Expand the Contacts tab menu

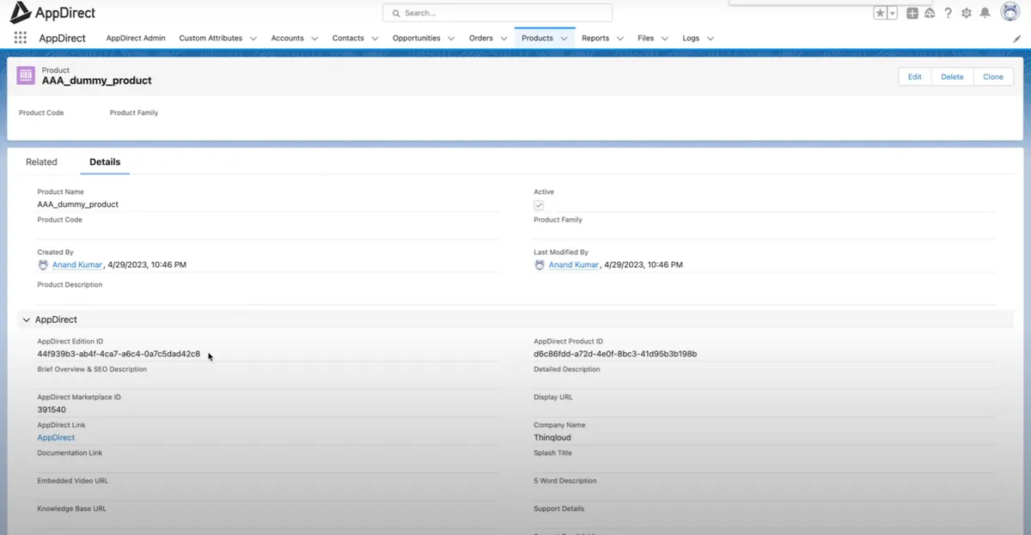pos(375,39)
